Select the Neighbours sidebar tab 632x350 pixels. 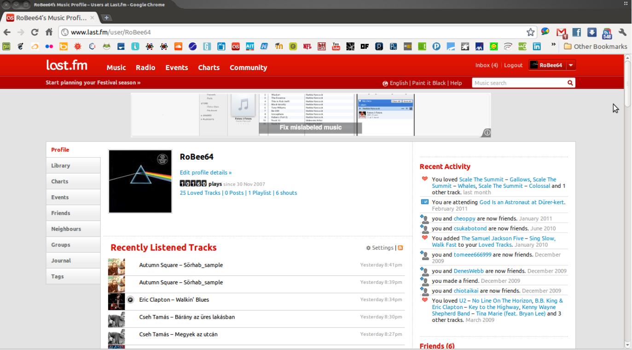click(x=73, y=229)
